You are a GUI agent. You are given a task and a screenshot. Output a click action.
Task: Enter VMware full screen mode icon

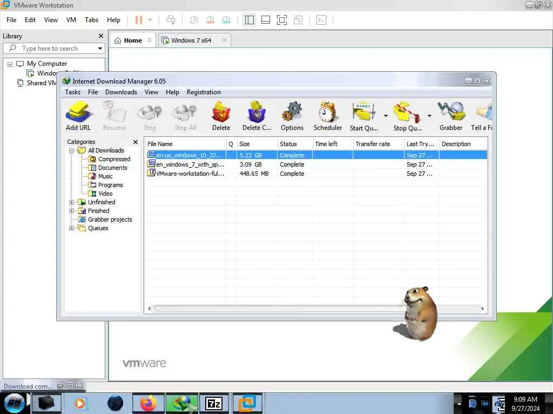point(282,20)
